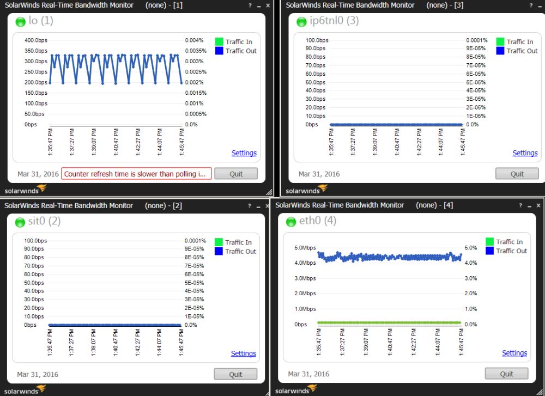Click the blue Traffic Out swatch in sit0 (2)
Screen dimensions: 545x396
[219, 251]
